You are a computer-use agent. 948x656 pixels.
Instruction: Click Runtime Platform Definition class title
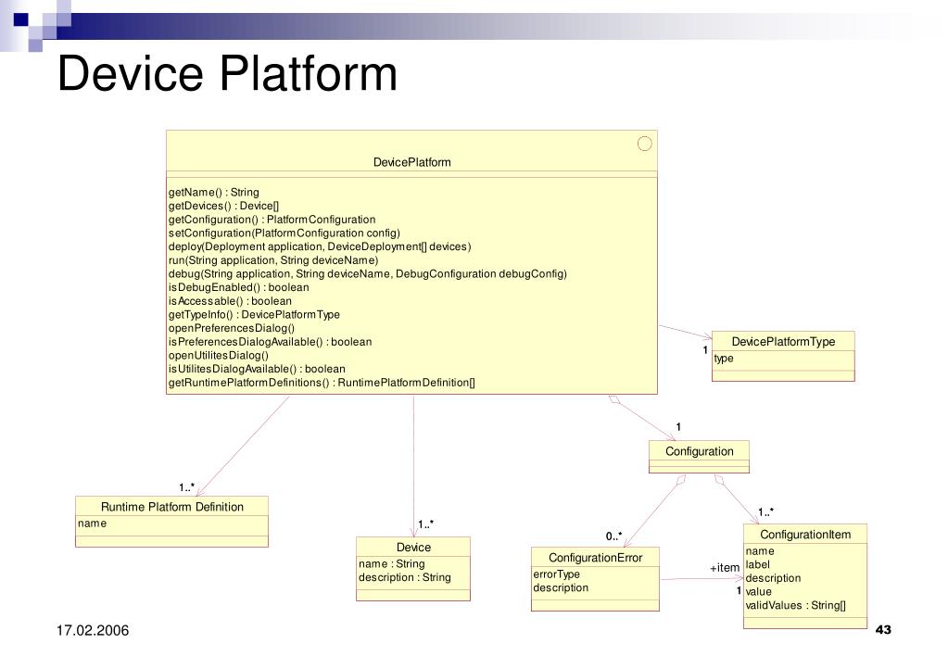[x=171, y=507]
